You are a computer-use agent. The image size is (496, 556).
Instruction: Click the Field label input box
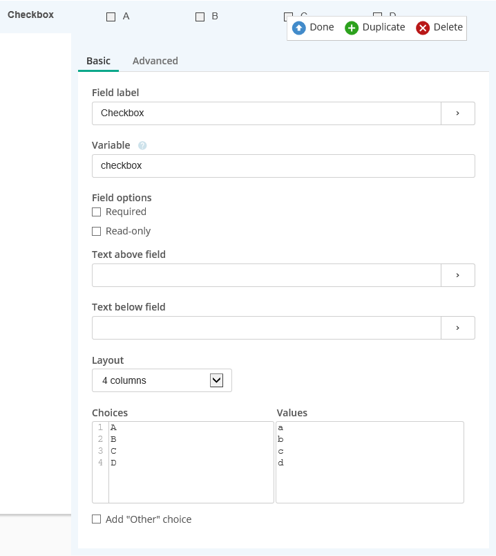click(x=266, y=113)
